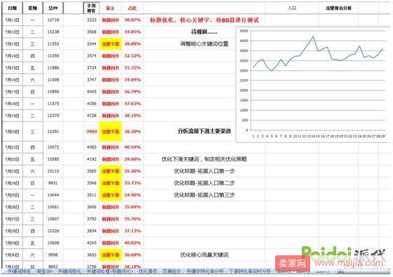Select the total UV cell 10238
Image resolution: width=393 pixels, height=277 pixels.
pos(53,32)
